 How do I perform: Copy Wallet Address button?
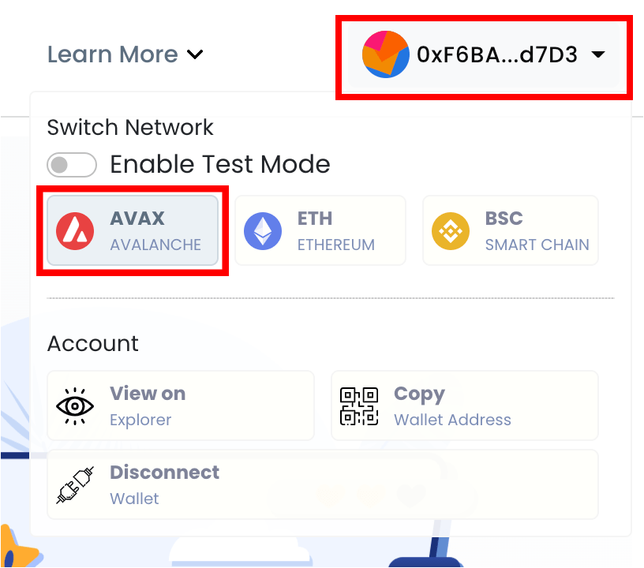(464, 405)
